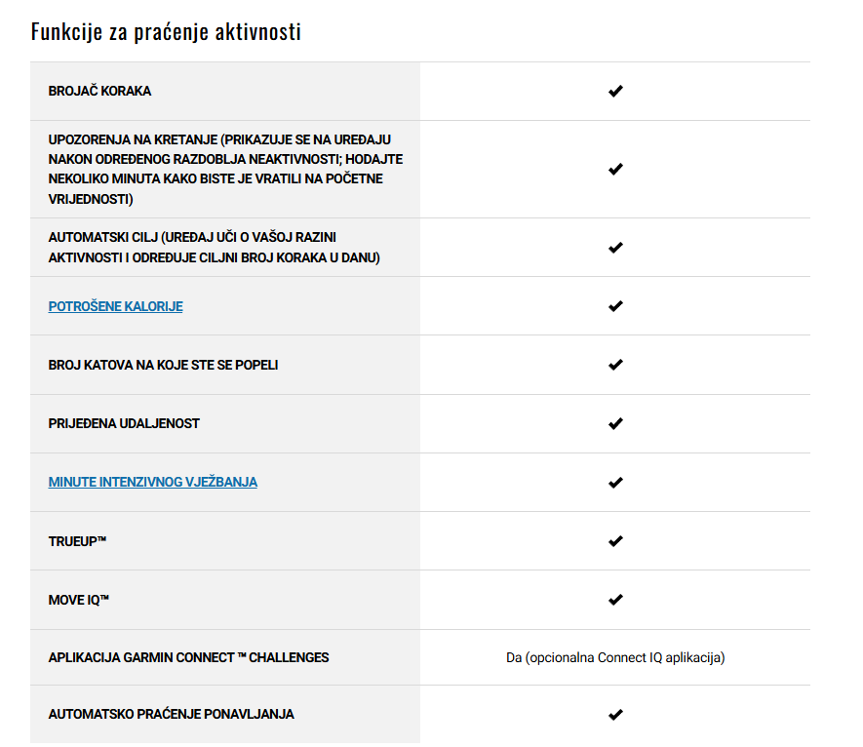The height and width of the screenshot is (747, 863).
Task: Click the Prijeđena udaljenost label
Action: 124,423
